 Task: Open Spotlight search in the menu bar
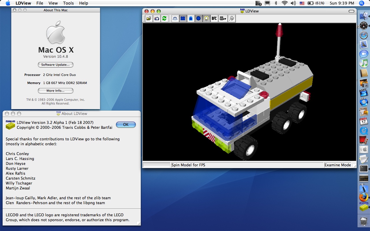tap(362, 3)
